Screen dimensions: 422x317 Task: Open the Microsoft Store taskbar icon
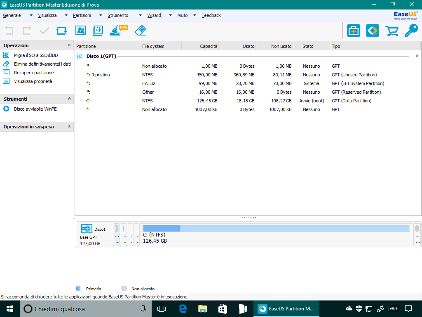coord(223,309)
